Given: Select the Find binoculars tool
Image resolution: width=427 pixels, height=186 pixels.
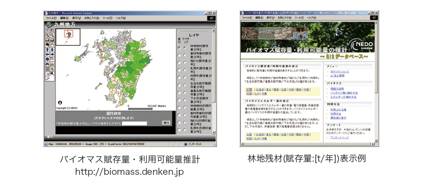Looking at the screenshot, I should coord(47,64).
